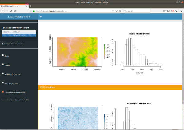Open a new browser tab
The height and width of the screenshot is (130, 184).
pyautogui.click(x=30, y=6)
